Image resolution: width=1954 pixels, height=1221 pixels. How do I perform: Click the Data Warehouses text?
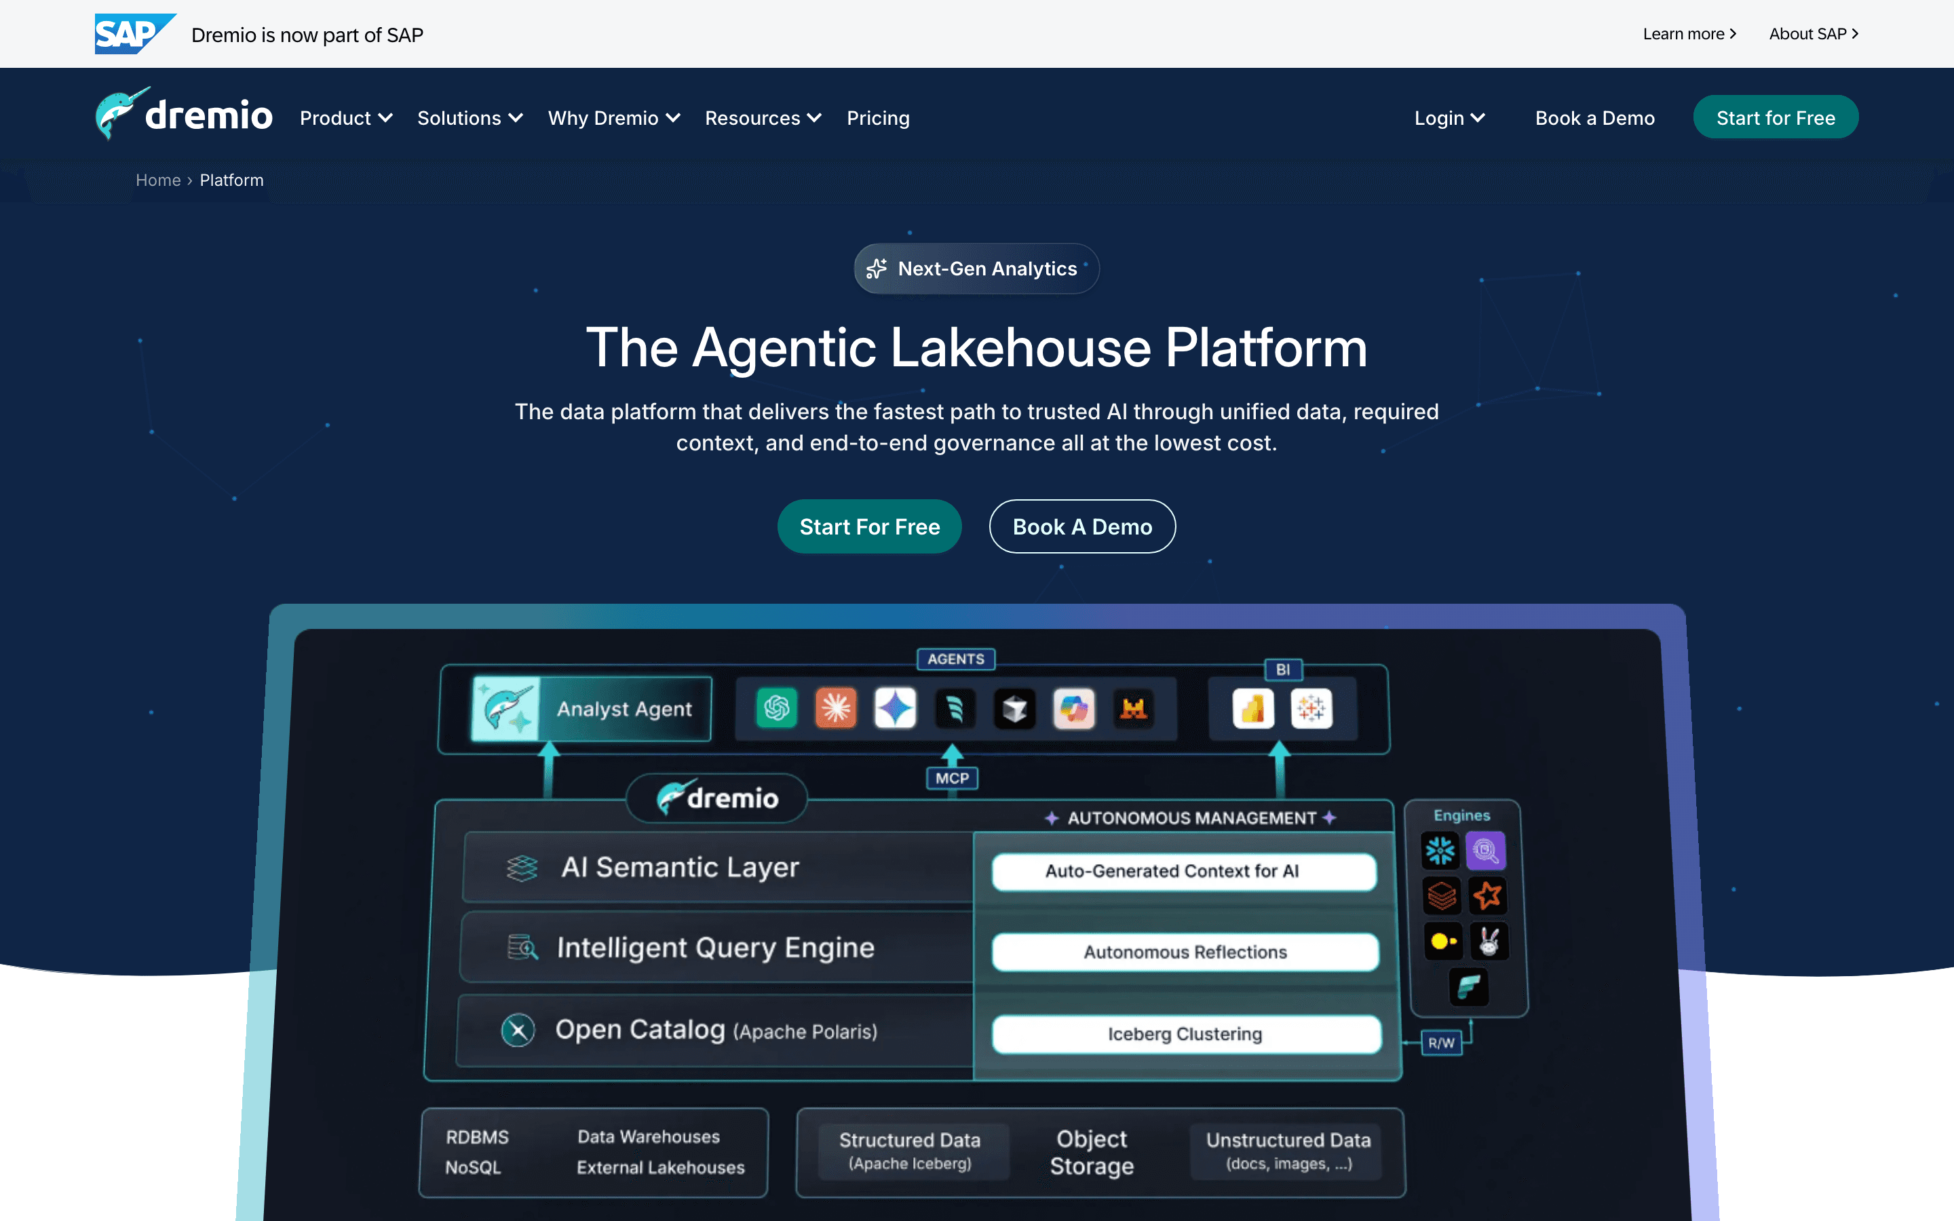(649, 1137)
